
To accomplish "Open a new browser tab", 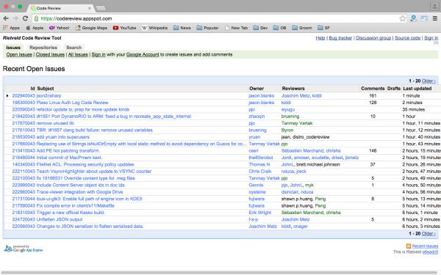I will (x=101, y=8).
